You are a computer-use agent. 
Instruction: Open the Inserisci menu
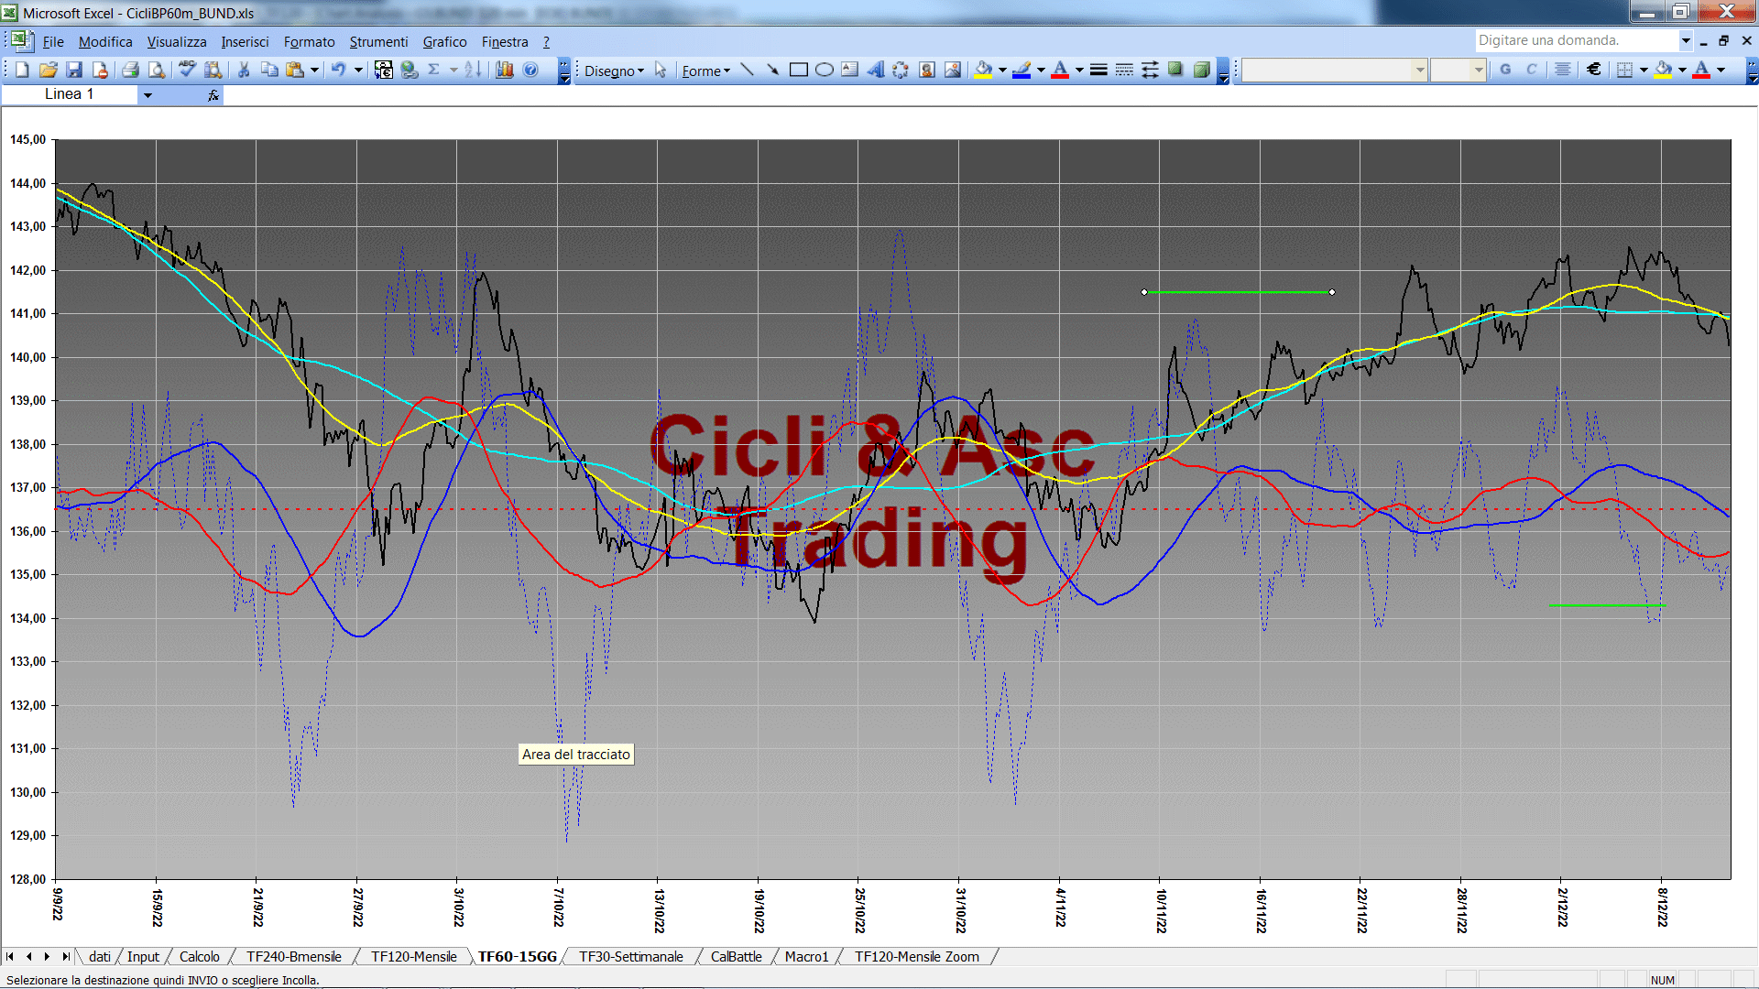tap(245, 42)
